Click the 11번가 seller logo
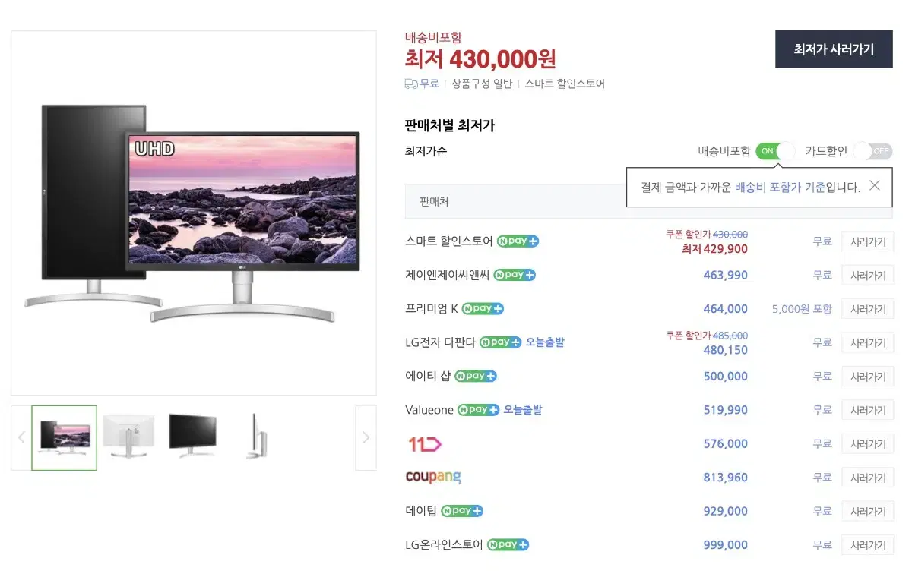This screenshot has height=577, width=912. (x=424, y=444)
